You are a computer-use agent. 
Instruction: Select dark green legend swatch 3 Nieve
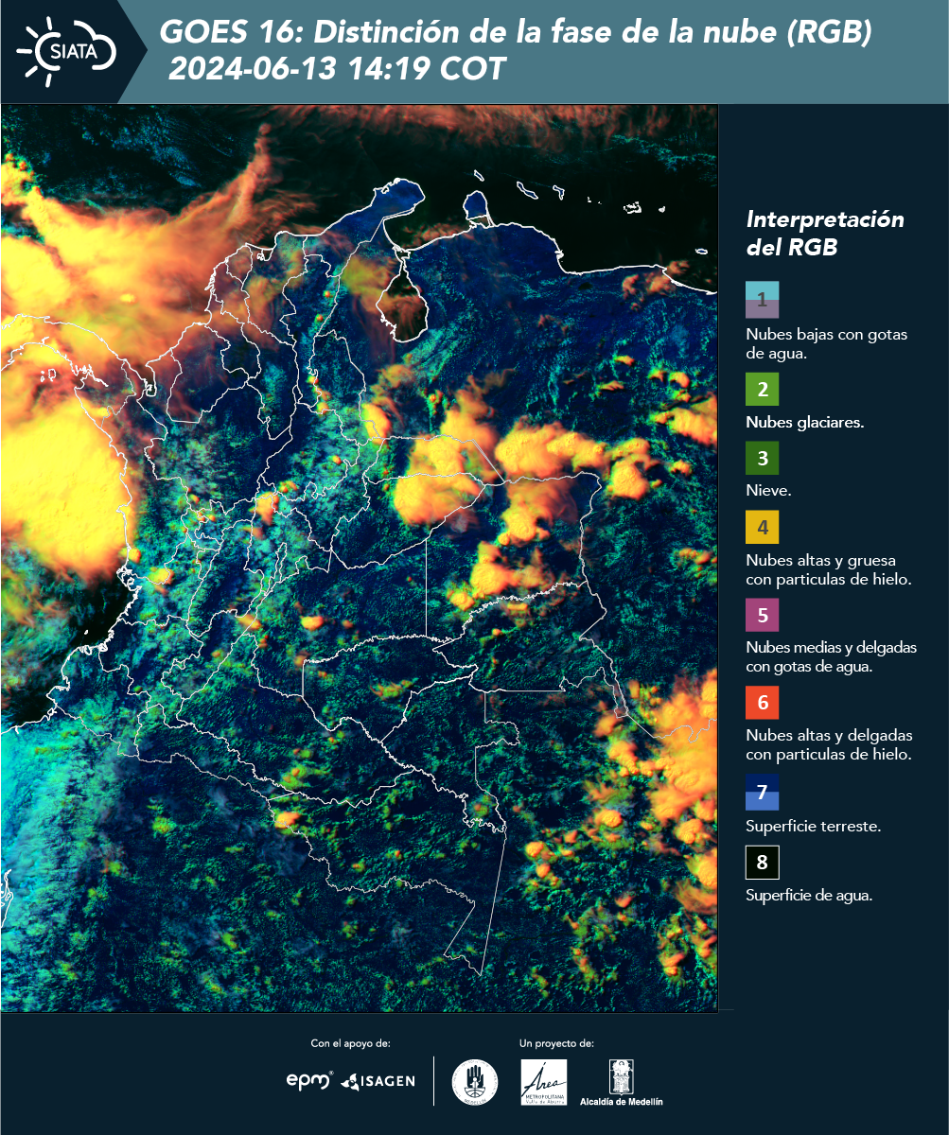pyautogui.click(x=762, y=458)
